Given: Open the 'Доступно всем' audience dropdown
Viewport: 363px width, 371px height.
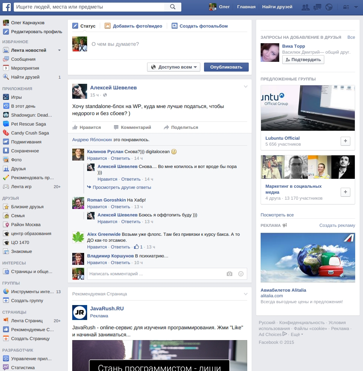Looking at the screenshot, I should [174, 67].
